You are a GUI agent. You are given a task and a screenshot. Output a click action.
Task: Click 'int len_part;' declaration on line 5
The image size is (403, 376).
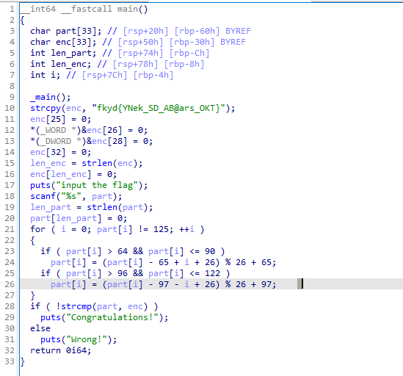click(x=63, y=53)
